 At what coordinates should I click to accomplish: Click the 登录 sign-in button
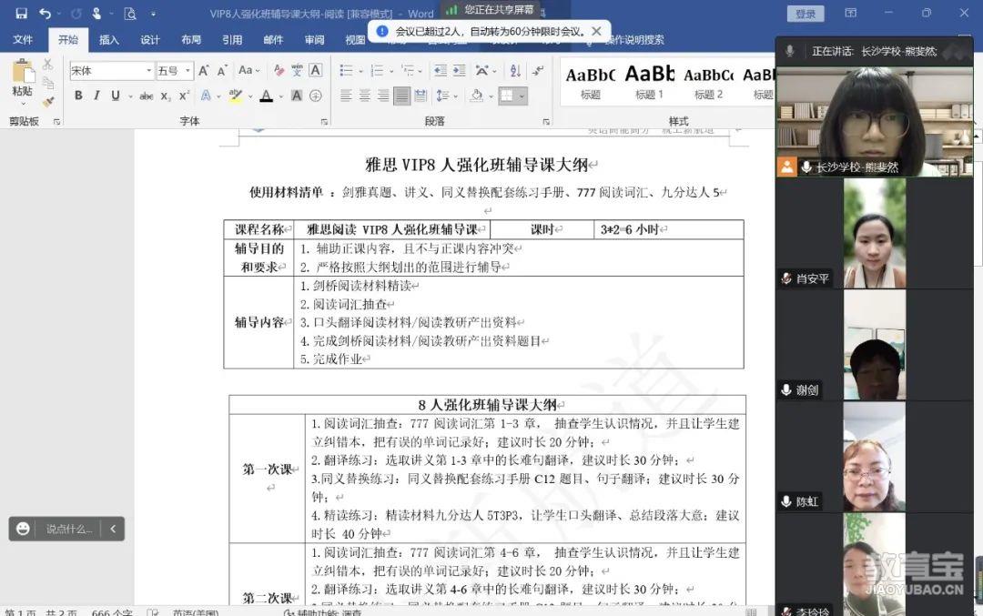tap(806, 13)
